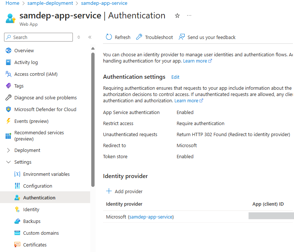
Task: Click the feedback person icon
Action: pyautogui.click(x=182, y=37)
